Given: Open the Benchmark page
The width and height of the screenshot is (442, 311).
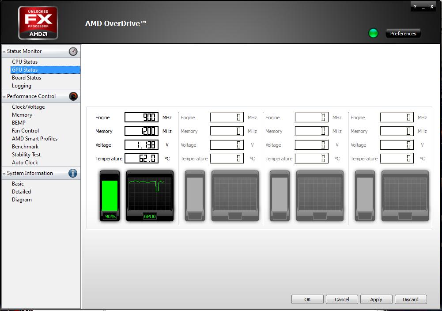Looking at the screenshot, I should (x=25, y=147).
